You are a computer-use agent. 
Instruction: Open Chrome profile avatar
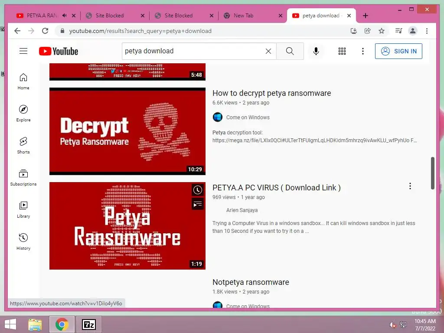click(x=413, y=31)
